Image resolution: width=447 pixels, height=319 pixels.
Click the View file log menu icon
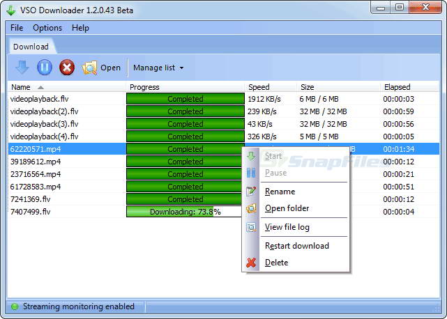click(x=251, y=227)
